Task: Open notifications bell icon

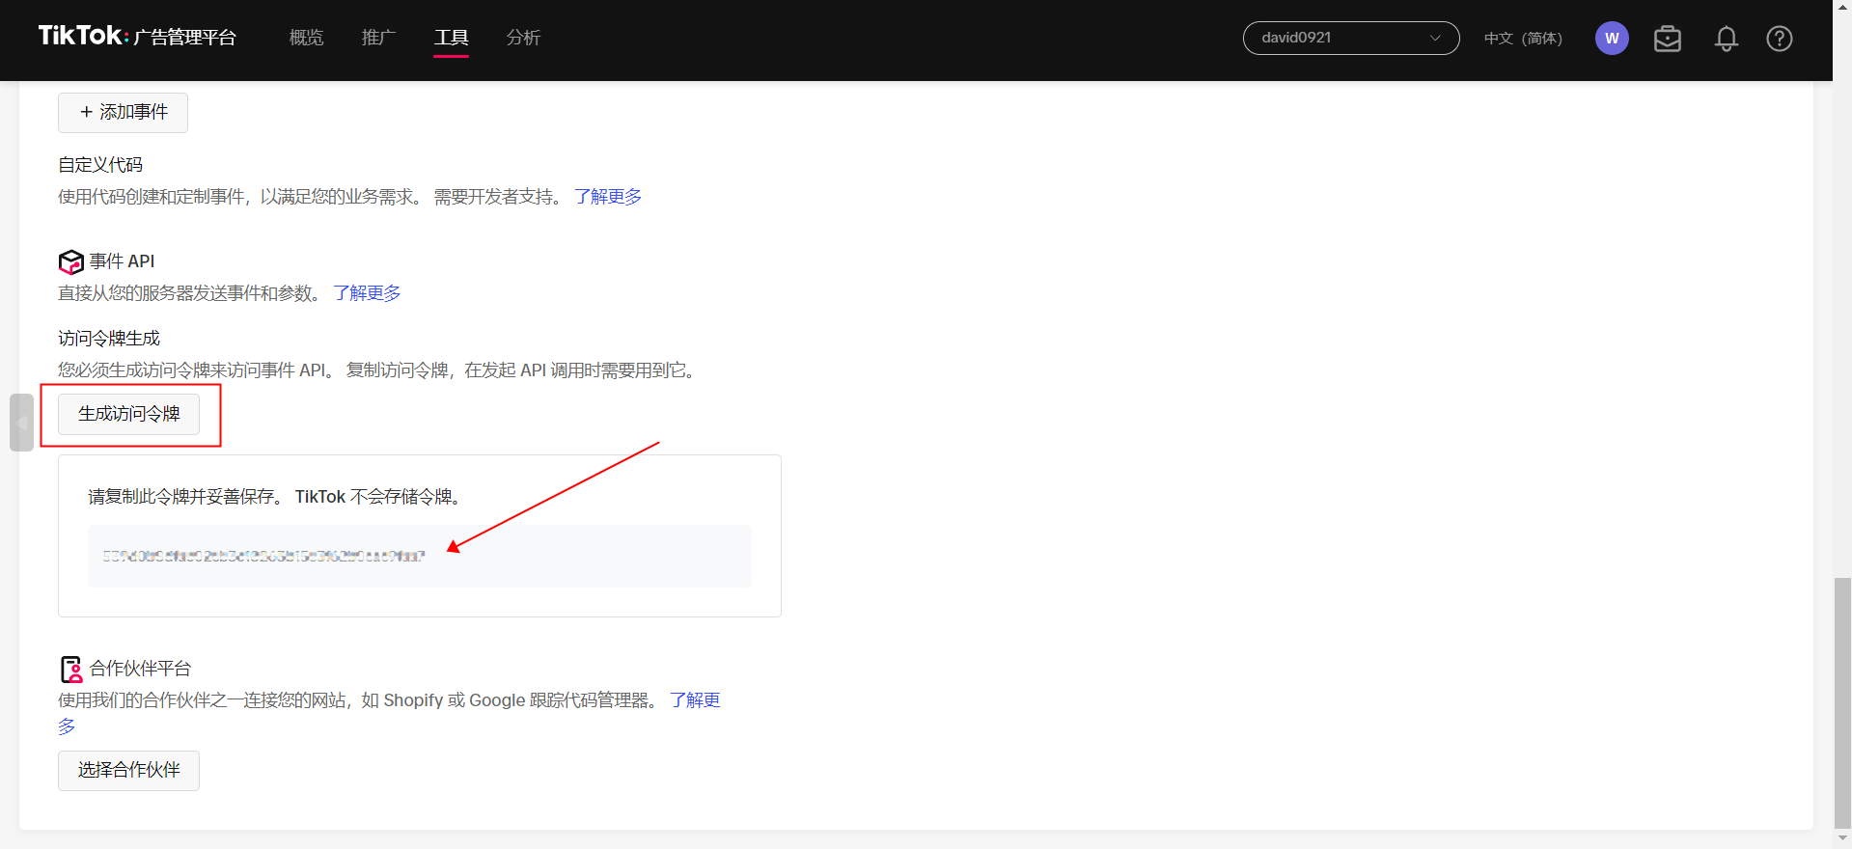Action: pyautogui.click(x=1727, y=39)
